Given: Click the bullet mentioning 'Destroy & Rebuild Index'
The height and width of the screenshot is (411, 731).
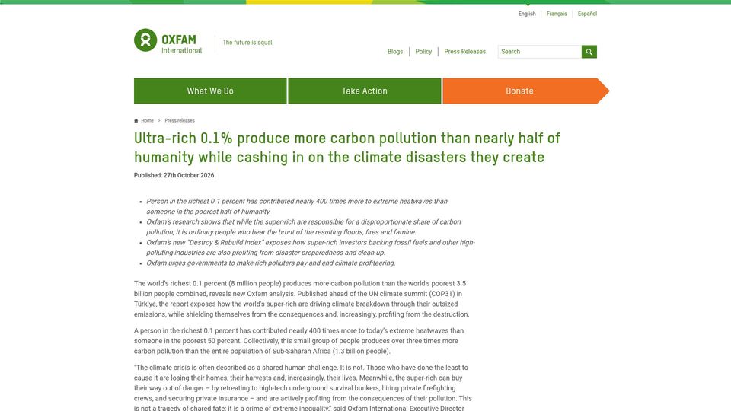Looking at the screenshot, I should click(x=311, y=247).
